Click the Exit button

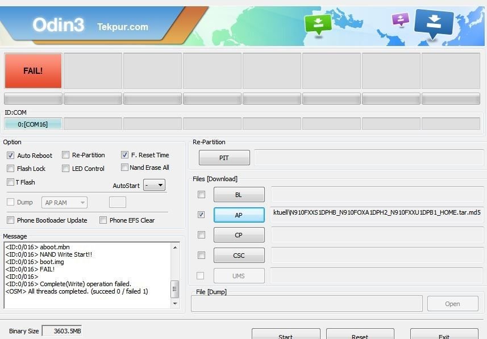pyautogui.click(x=444, y=334)
